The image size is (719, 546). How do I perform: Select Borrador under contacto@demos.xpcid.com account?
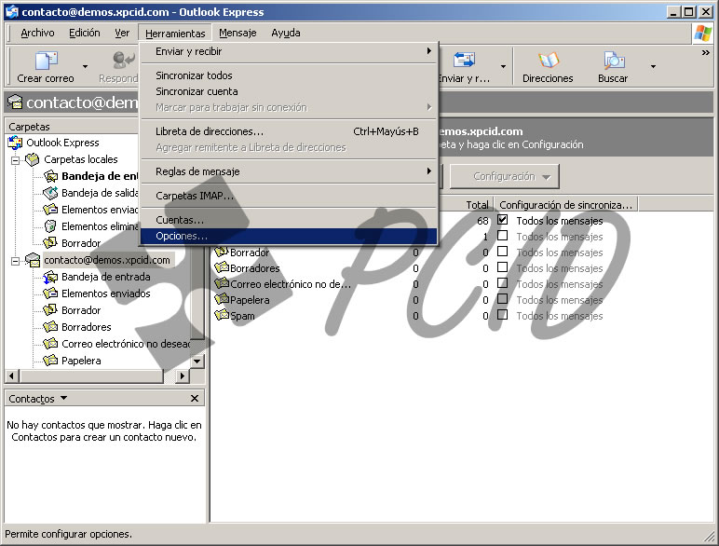(81, 310)
